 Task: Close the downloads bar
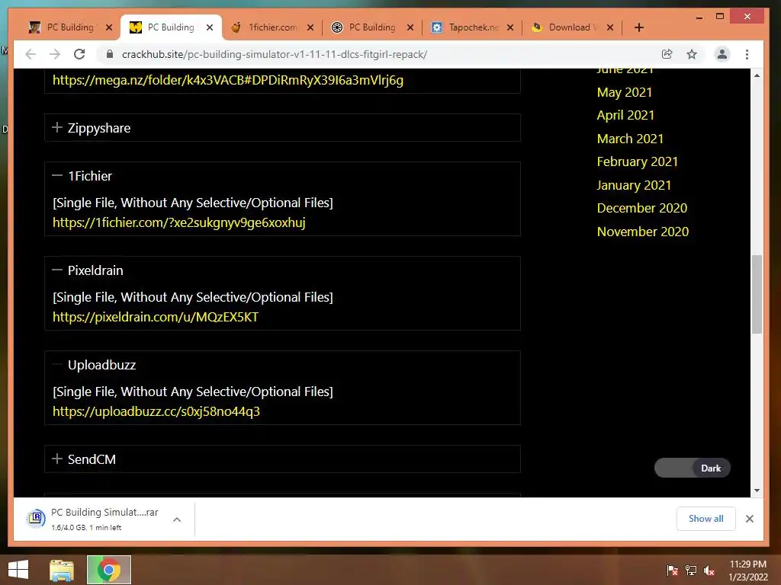[x=749, y=519]
